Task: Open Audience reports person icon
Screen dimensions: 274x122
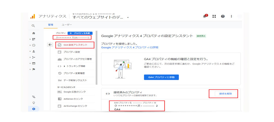Action: (34, 51)
